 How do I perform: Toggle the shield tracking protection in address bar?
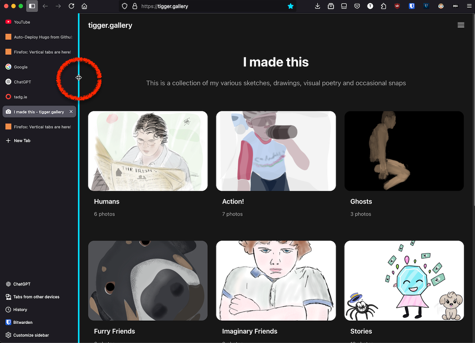pos(125,6)
